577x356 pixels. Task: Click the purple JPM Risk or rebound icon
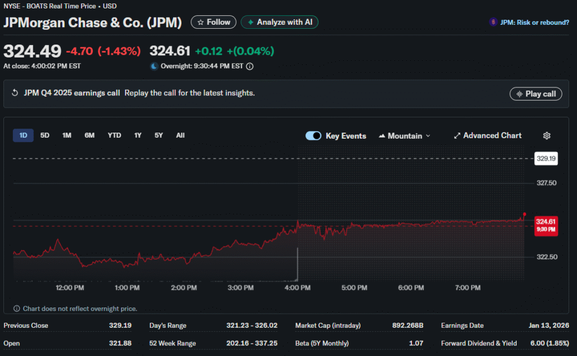[x=494, y=23]
